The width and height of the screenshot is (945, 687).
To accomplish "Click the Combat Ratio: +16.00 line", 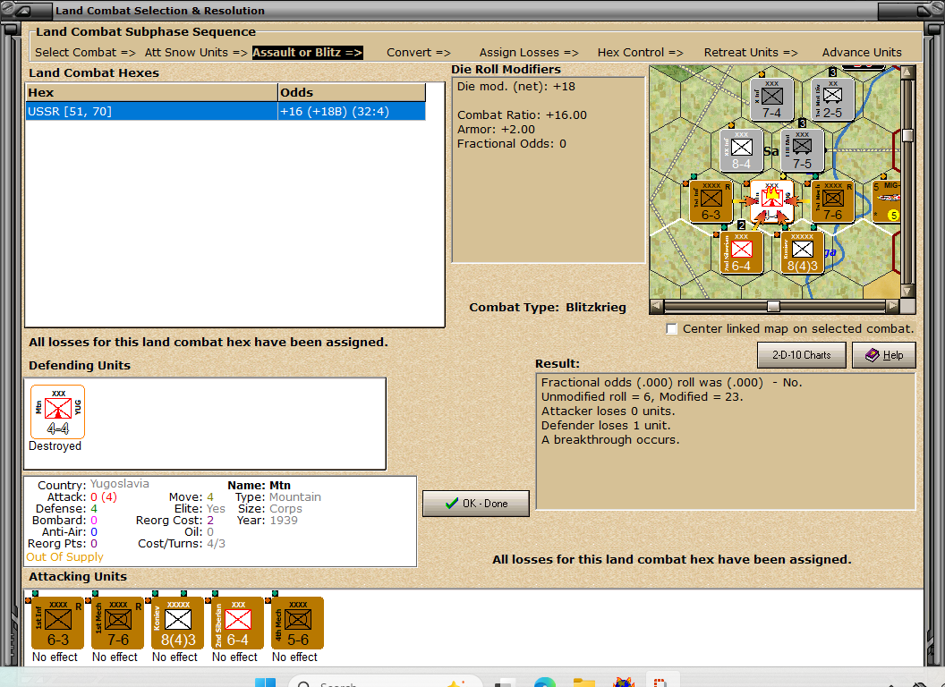I will [522, 115].
